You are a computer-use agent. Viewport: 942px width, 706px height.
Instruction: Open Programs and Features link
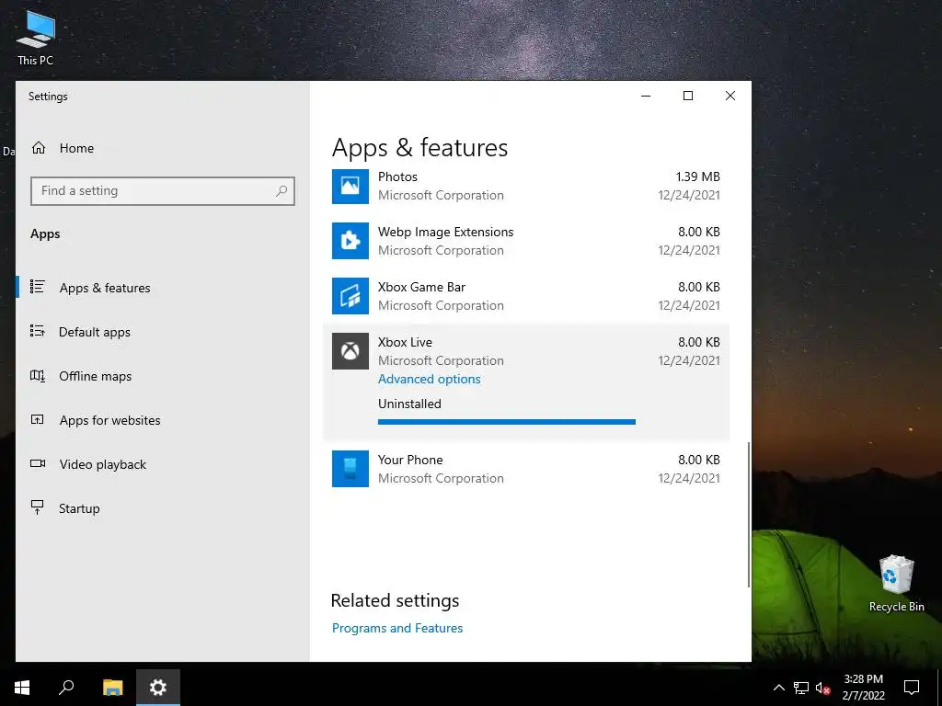(397, 628)
